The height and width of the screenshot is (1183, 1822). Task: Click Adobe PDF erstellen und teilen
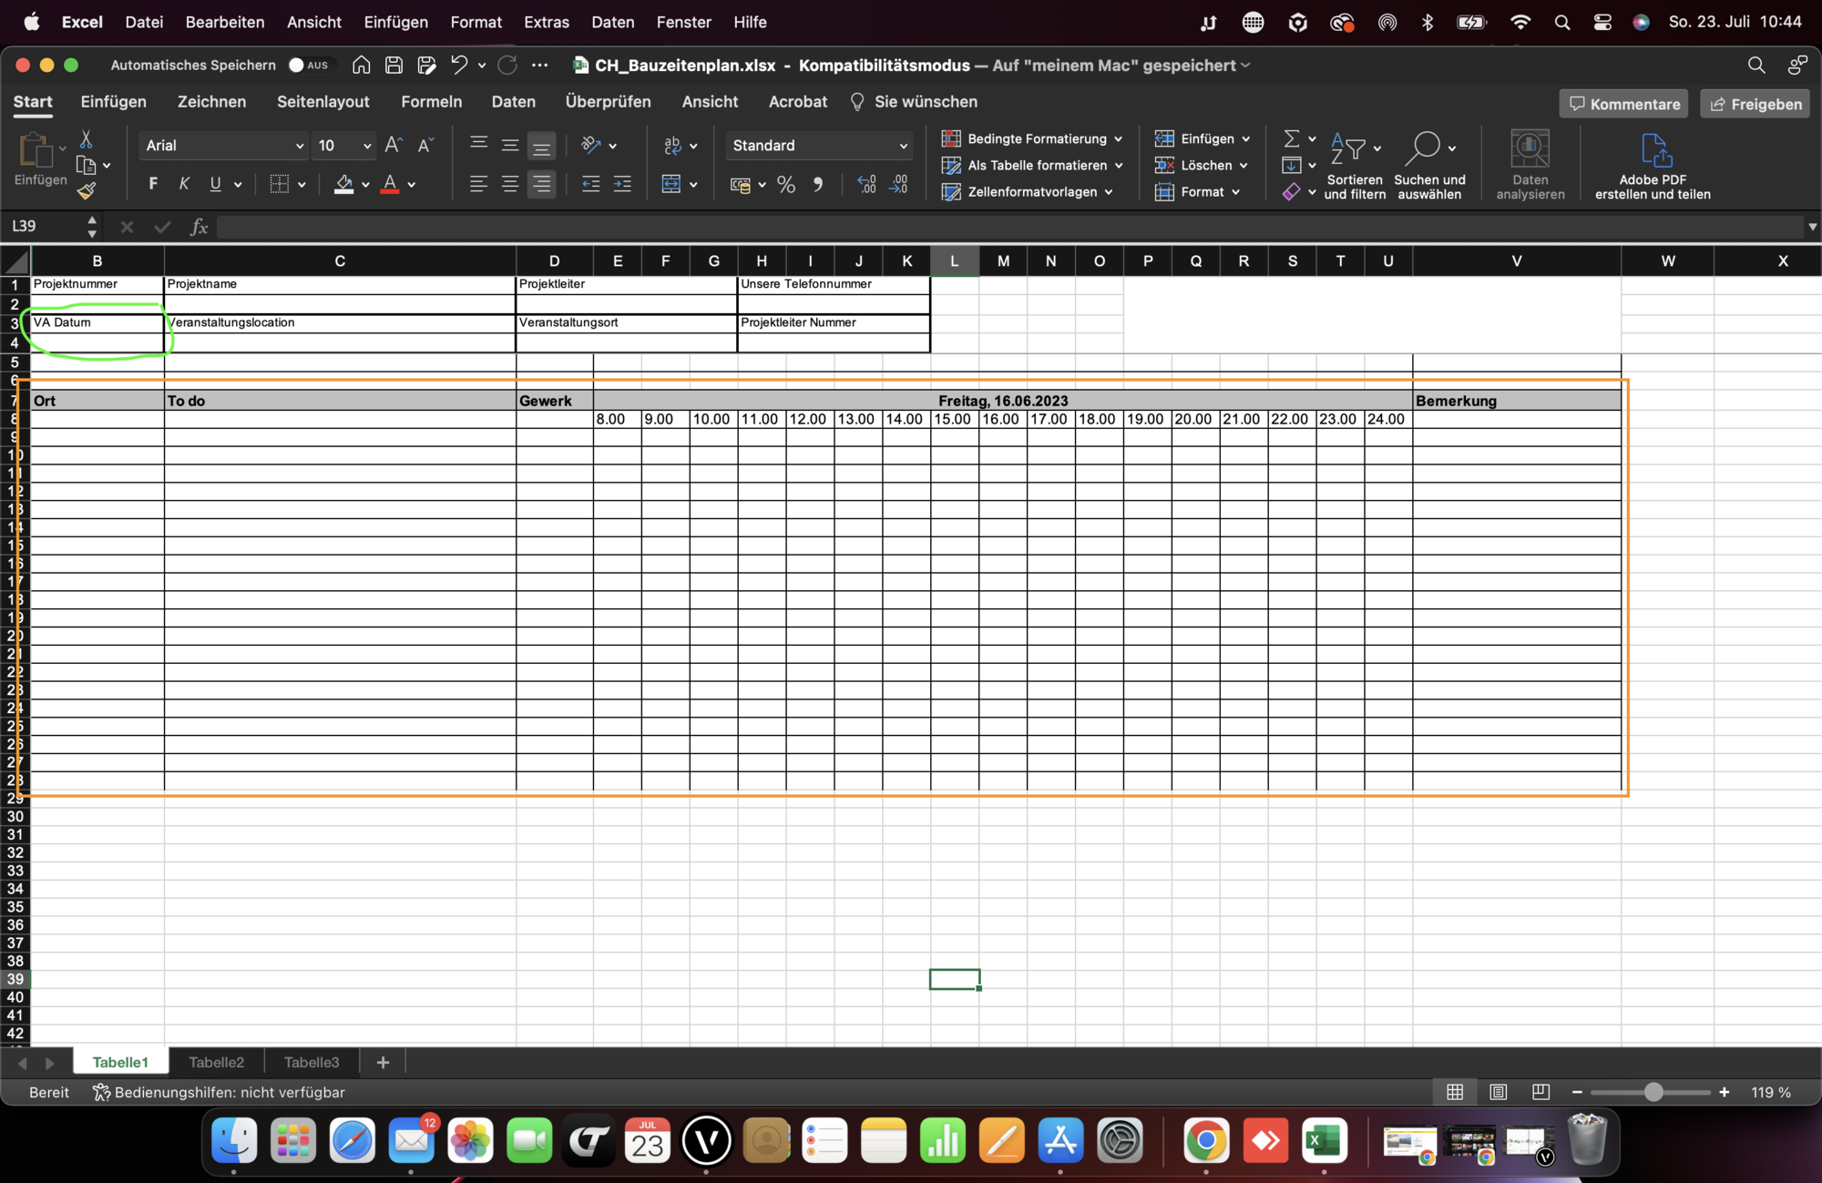[1653, 166]
